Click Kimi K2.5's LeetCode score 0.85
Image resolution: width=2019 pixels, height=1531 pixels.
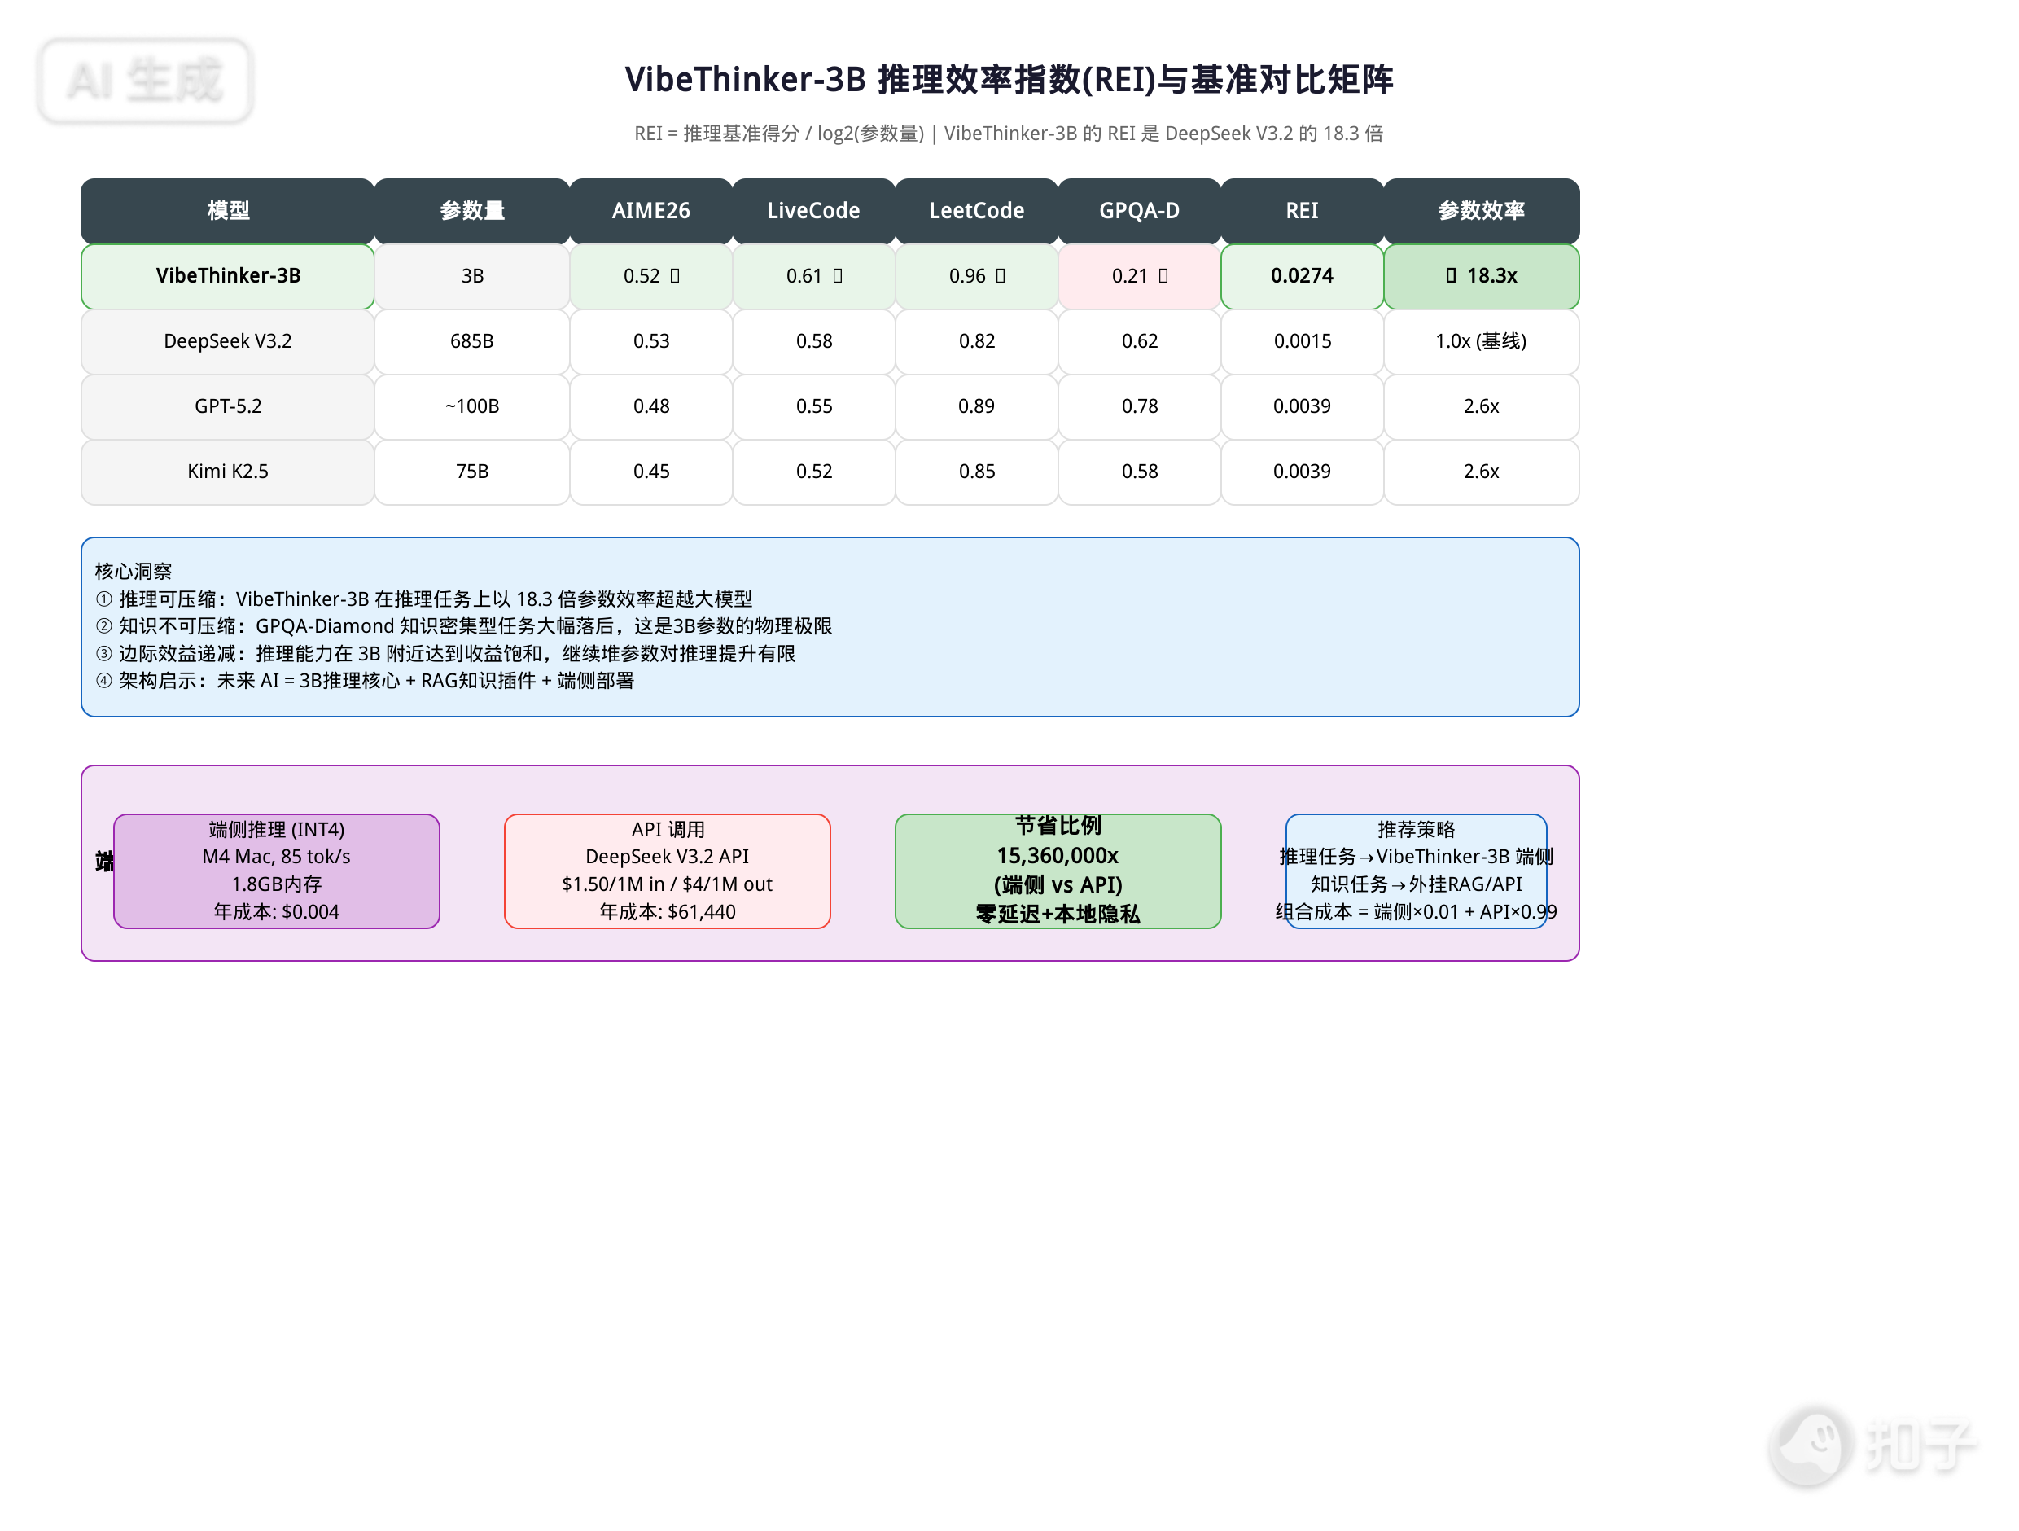(977, 472)
